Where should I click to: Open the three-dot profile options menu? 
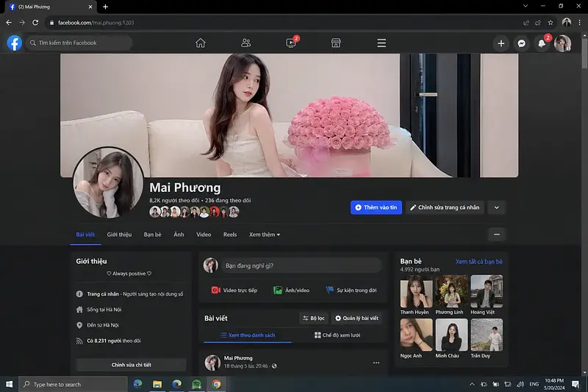pyautogui.click(x=497, y=235)
